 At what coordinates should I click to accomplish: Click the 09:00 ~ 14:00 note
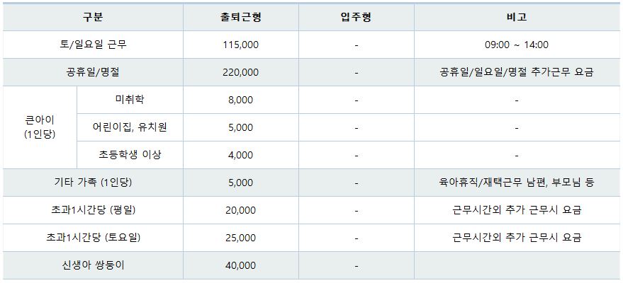click(x=517, y=45)
